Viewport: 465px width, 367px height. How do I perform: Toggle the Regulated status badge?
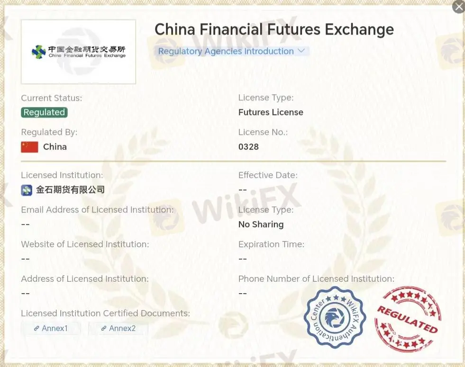click(44, 112)
